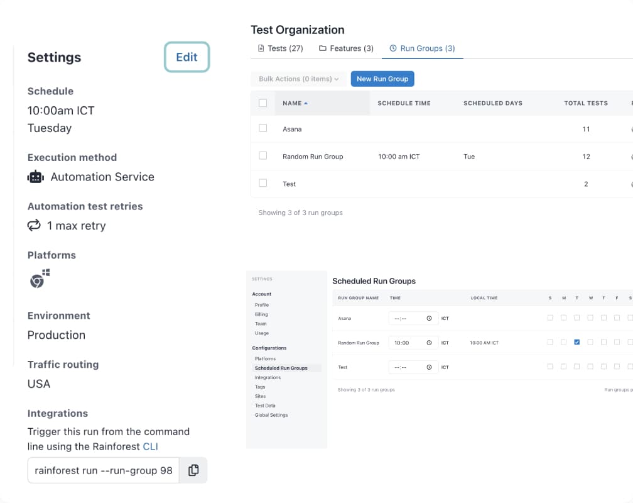Viewport: 633px width, 503px height.
Task: Click the robot icon beside Automation Service
Action: (36, 177)
